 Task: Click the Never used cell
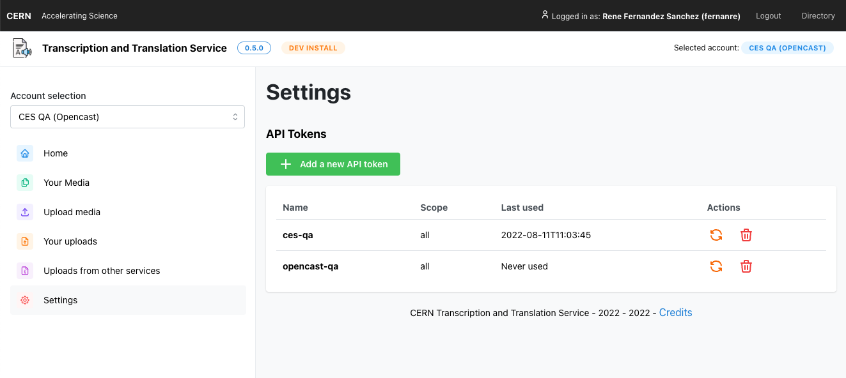tap(524, 266)
